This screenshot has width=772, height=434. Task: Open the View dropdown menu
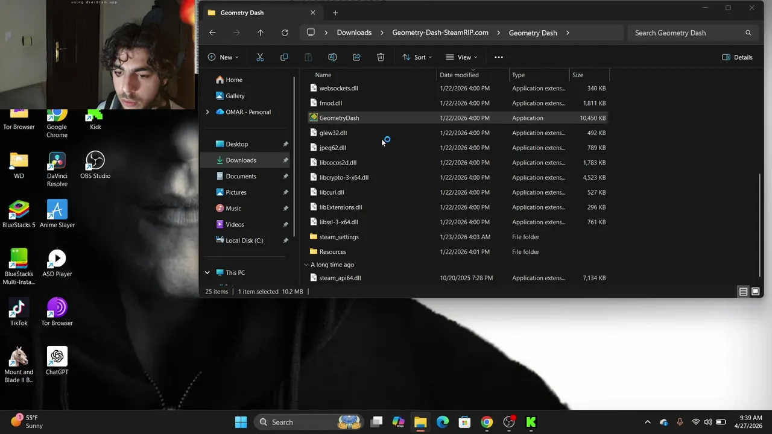coord(461,57)
